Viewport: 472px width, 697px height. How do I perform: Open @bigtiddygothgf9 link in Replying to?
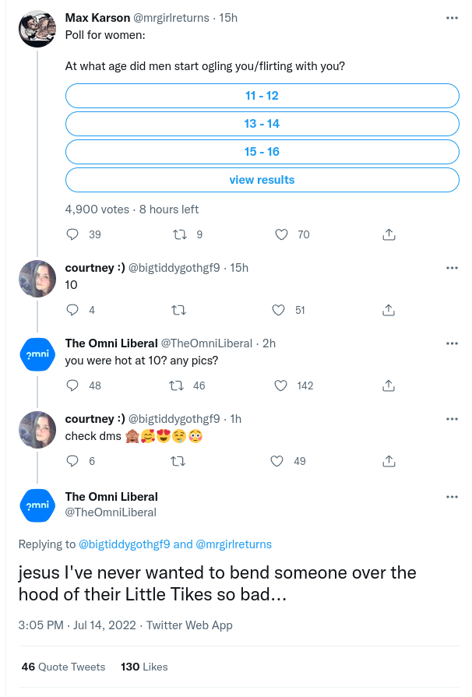click(x=125, y=544)
